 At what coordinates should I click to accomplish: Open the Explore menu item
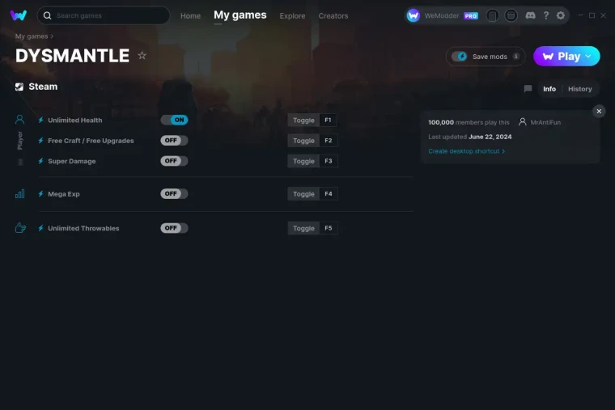point(292,16)
